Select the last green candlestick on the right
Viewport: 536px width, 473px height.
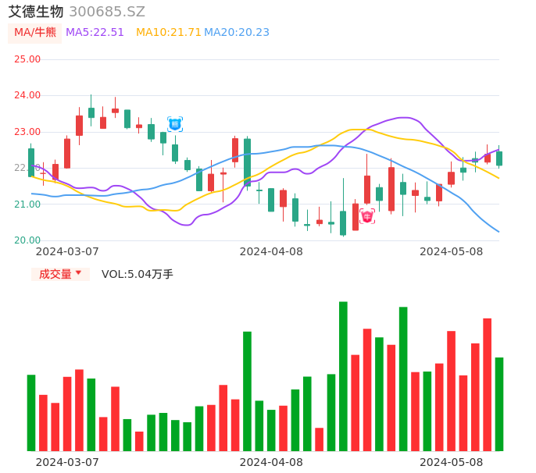point(499,158)
